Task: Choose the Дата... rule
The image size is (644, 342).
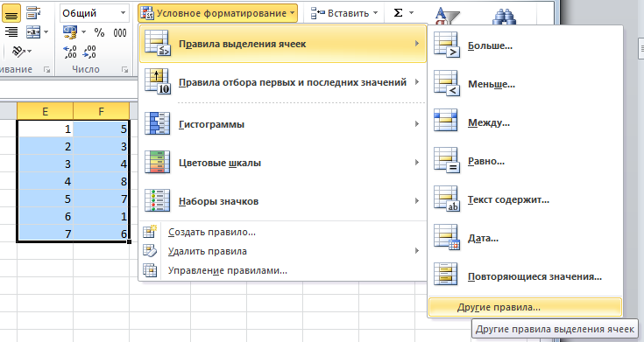Action: click(526, 238)
